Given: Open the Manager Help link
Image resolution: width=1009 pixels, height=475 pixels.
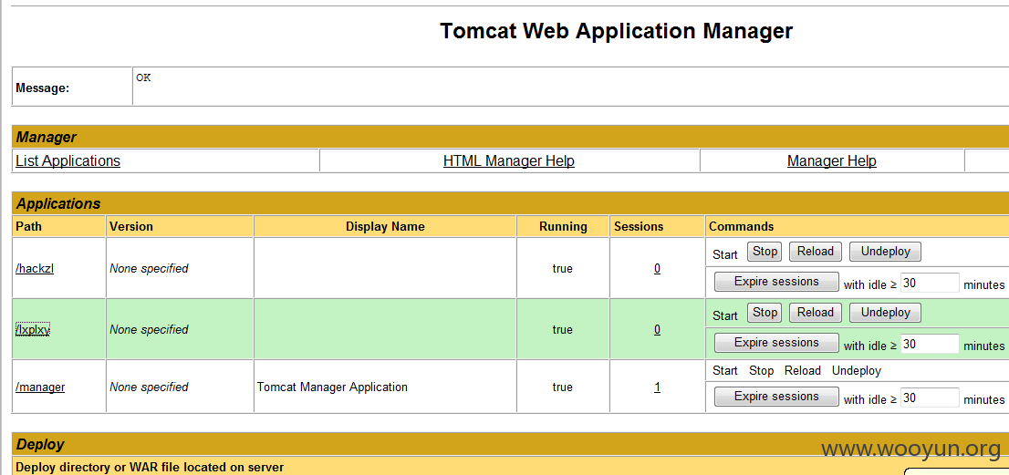Looking at the screenshot, I should [x=831, y=160].
